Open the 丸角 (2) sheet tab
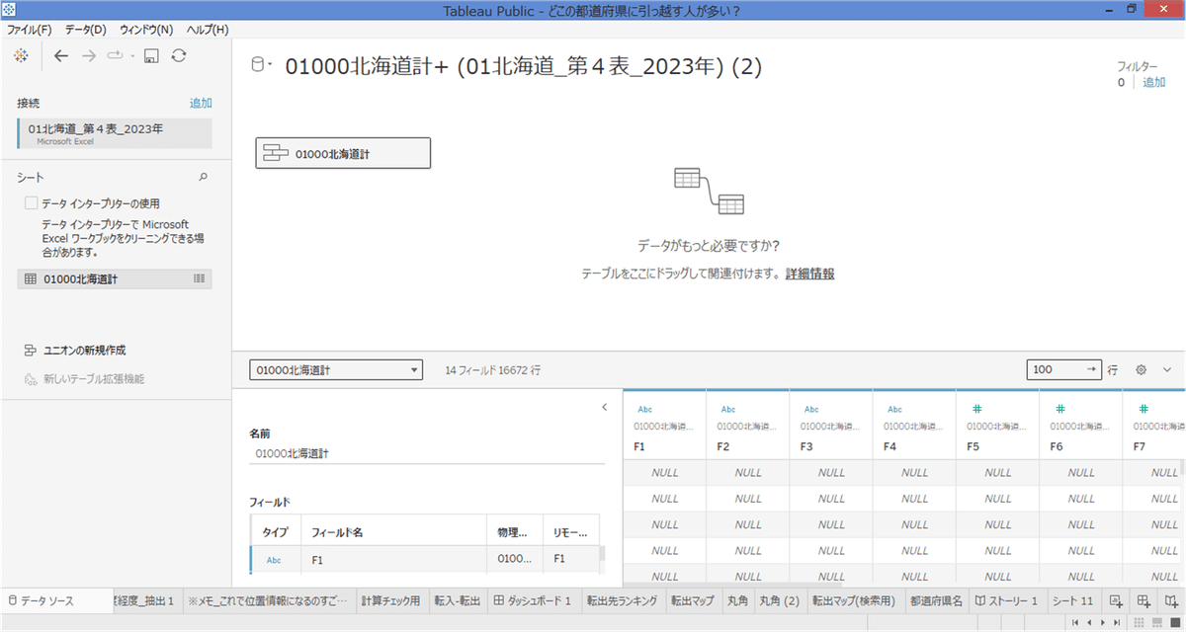The height and width of the screenshot is (632, 1186). (779, 600)
